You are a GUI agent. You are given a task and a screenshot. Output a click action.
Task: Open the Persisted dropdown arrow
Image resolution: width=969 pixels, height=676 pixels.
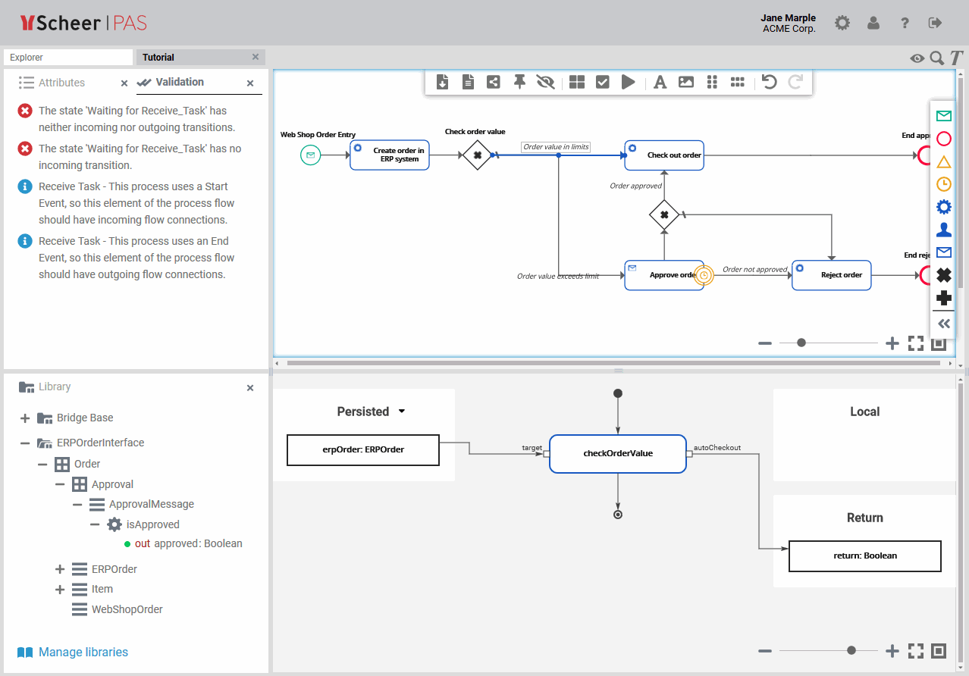click(x=402, y=412)
